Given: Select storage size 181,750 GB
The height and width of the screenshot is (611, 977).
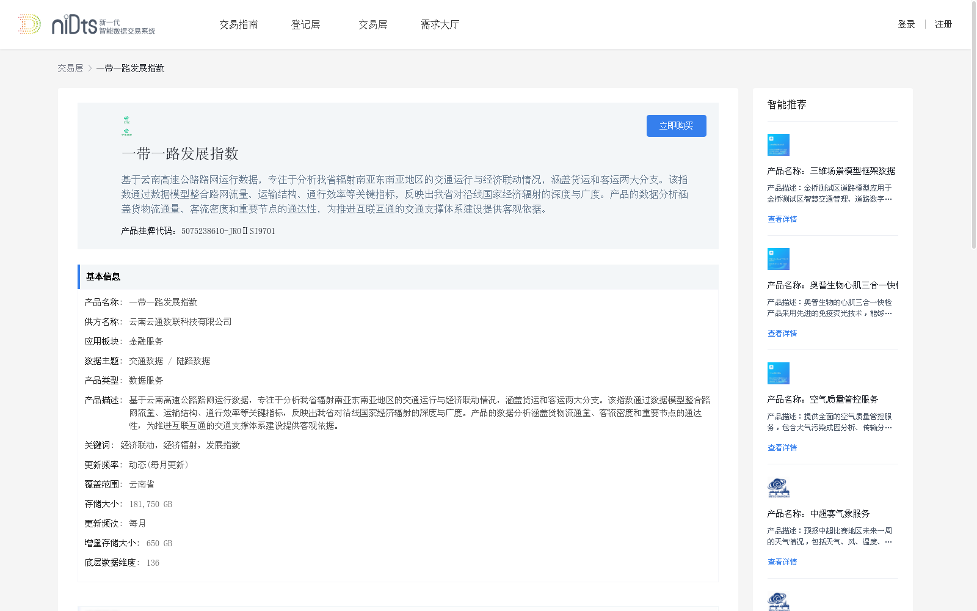Looking at the screenshot, I should 151,504.
